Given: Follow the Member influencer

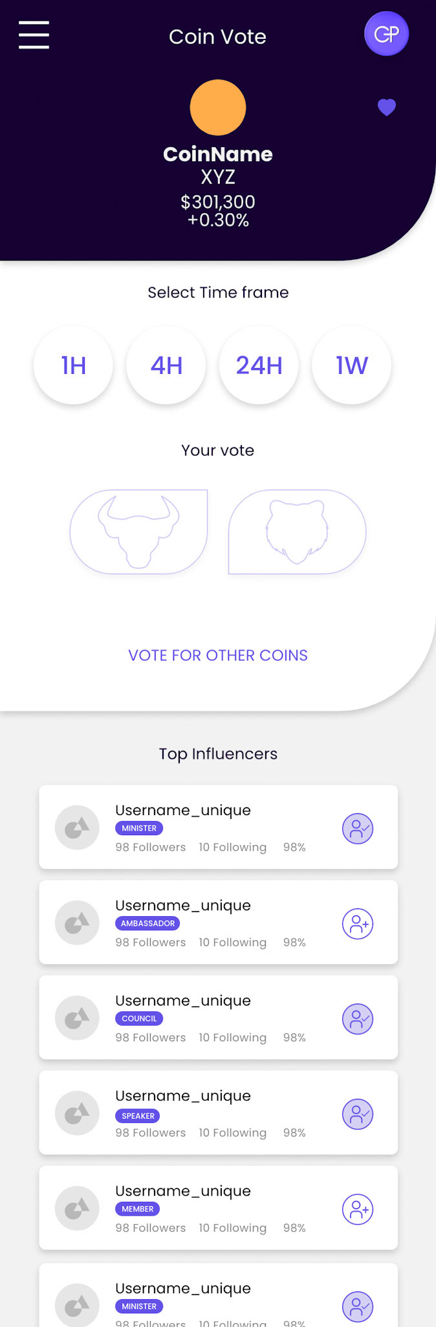Looking at the screenshot, I should (x=358, y=1210).
